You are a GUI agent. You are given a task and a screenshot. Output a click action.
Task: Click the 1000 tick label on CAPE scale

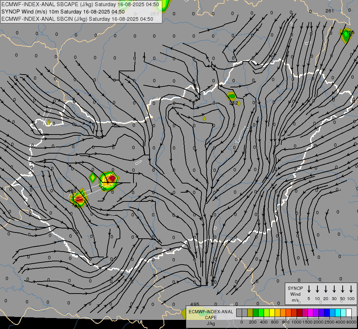point(297,322)
